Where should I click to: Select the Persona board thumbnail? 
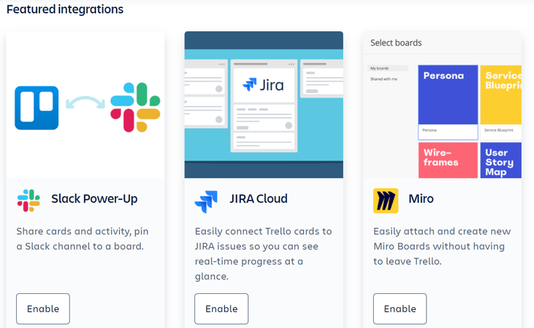tap(448, 102)
